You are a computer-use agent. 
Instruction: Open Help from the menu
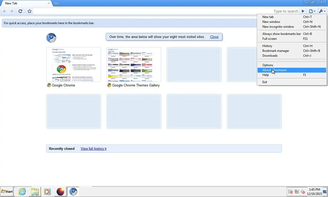[x=292, y=75]
